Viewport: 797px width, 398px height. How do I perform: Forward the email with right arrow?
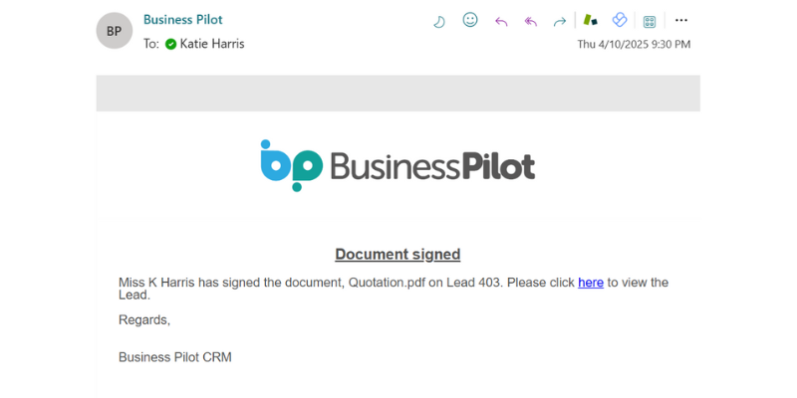point(560,21)
